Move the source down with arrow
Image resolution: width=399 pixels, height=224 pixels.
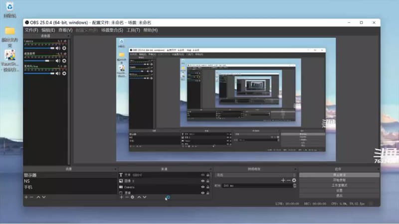[x=145, y=197]
